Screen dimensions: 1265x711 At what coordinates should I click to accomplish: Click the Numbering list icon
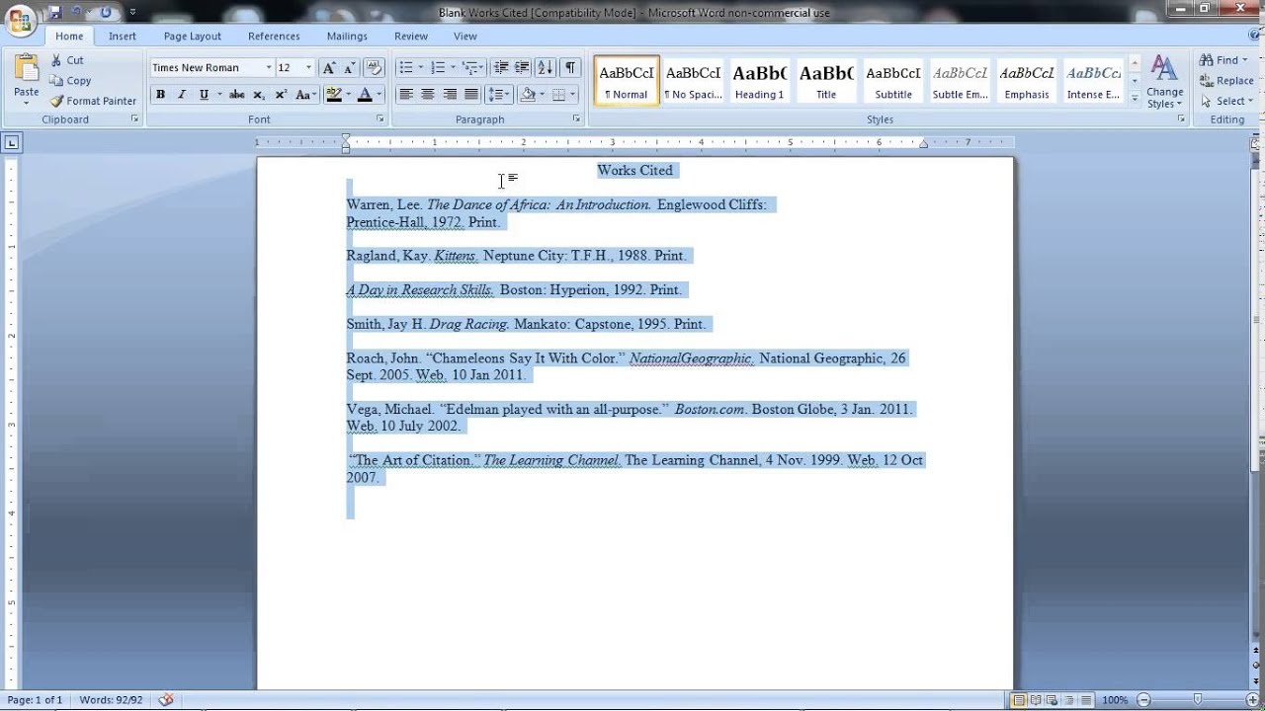click(438, 68)
